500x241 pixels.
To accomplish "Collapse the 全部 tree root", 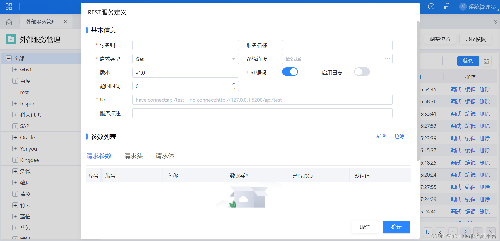I will coord(9,58).
